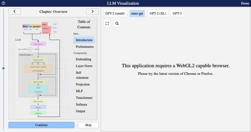Go to previous chapter arrow
The height and width of the screenshot is (132, 251).
[x=14, y=12]
